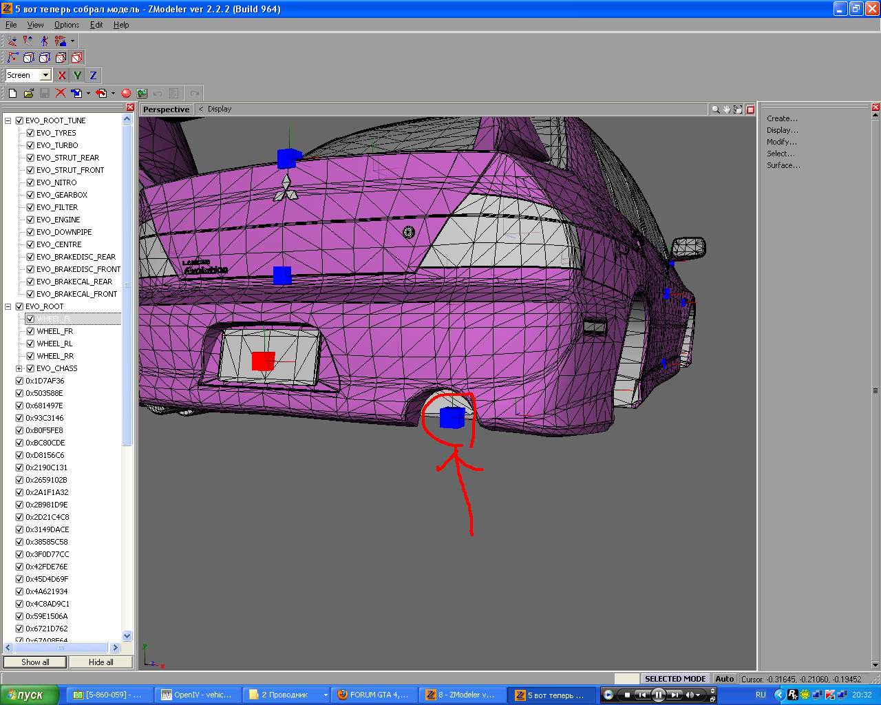
Task: Pause playback in the taskbar media player
Action: tap(658, 695)
